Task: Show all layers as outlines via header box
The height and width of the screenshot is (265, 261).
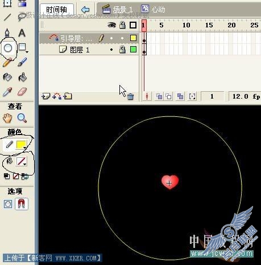Action: [x=133, y=25]
